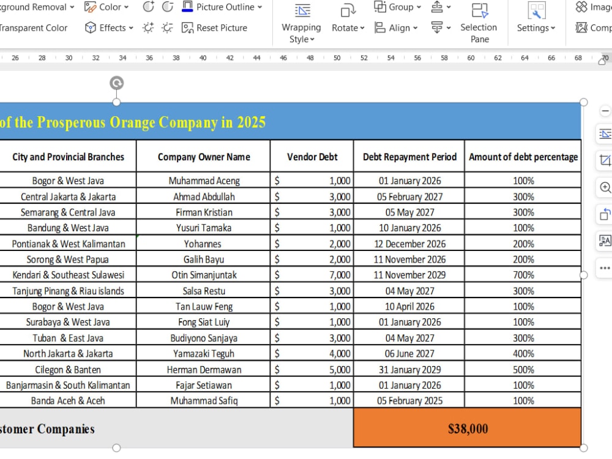The image size is (612, 459).
Task: Click the '$38,000' total cell
Action: coord(468,428)
